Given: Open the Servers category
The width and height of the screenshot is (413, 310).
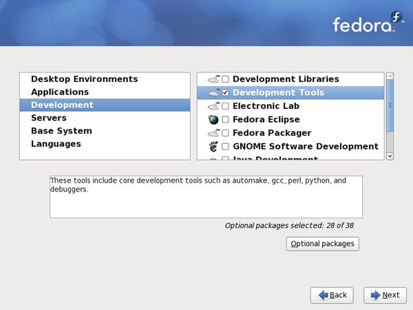Looking at the screenshot, I should point(105,118).
